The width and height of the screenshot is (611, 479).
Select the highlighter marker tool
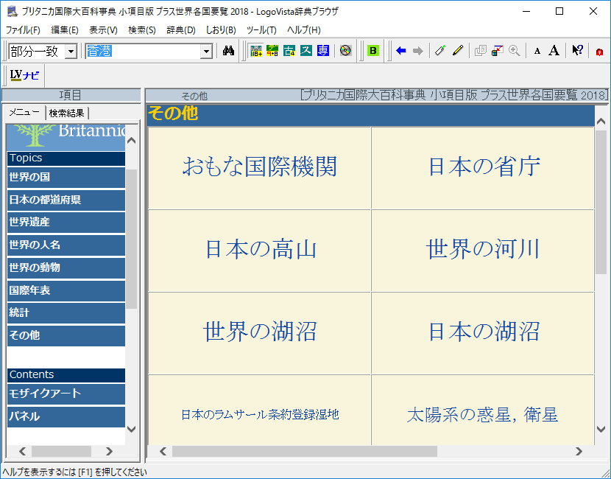440,51
